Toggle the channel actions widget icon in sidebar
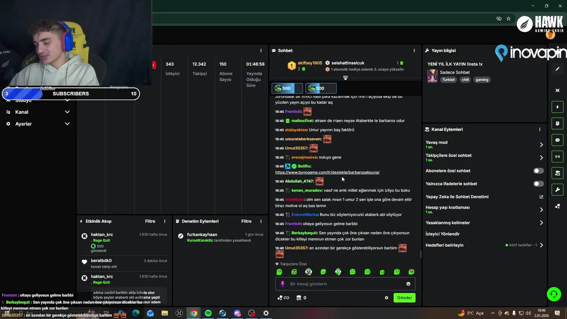The height and width of the screenshot is (319, 567). (557, 173)
